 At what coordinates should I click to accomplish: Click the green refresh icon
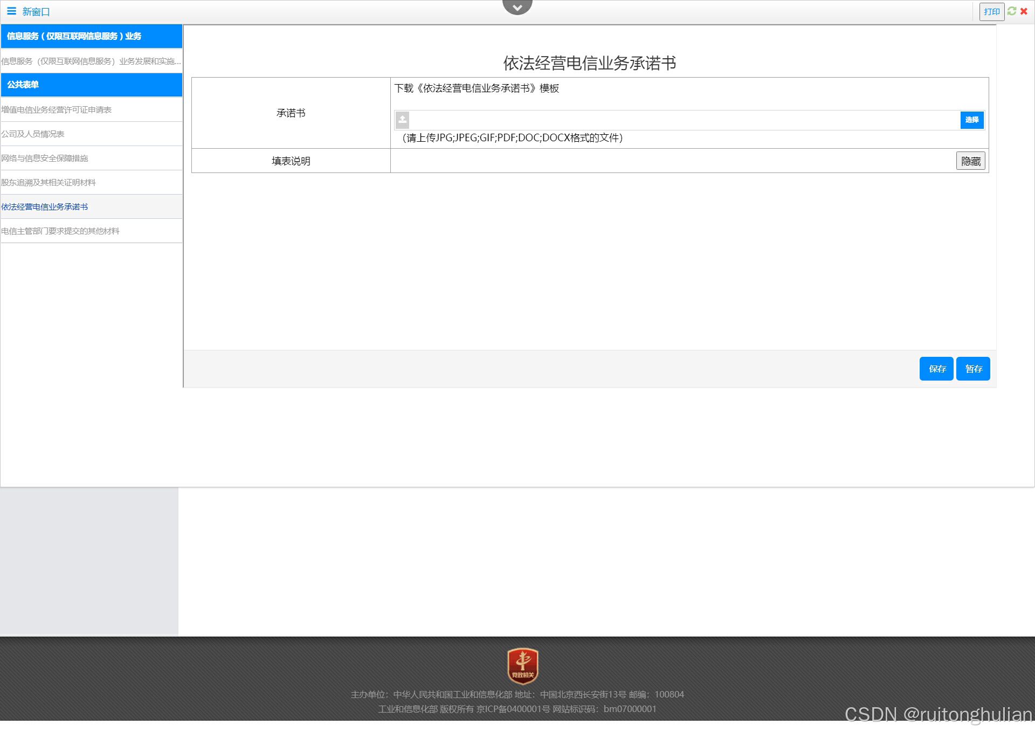click(1012, 11)
